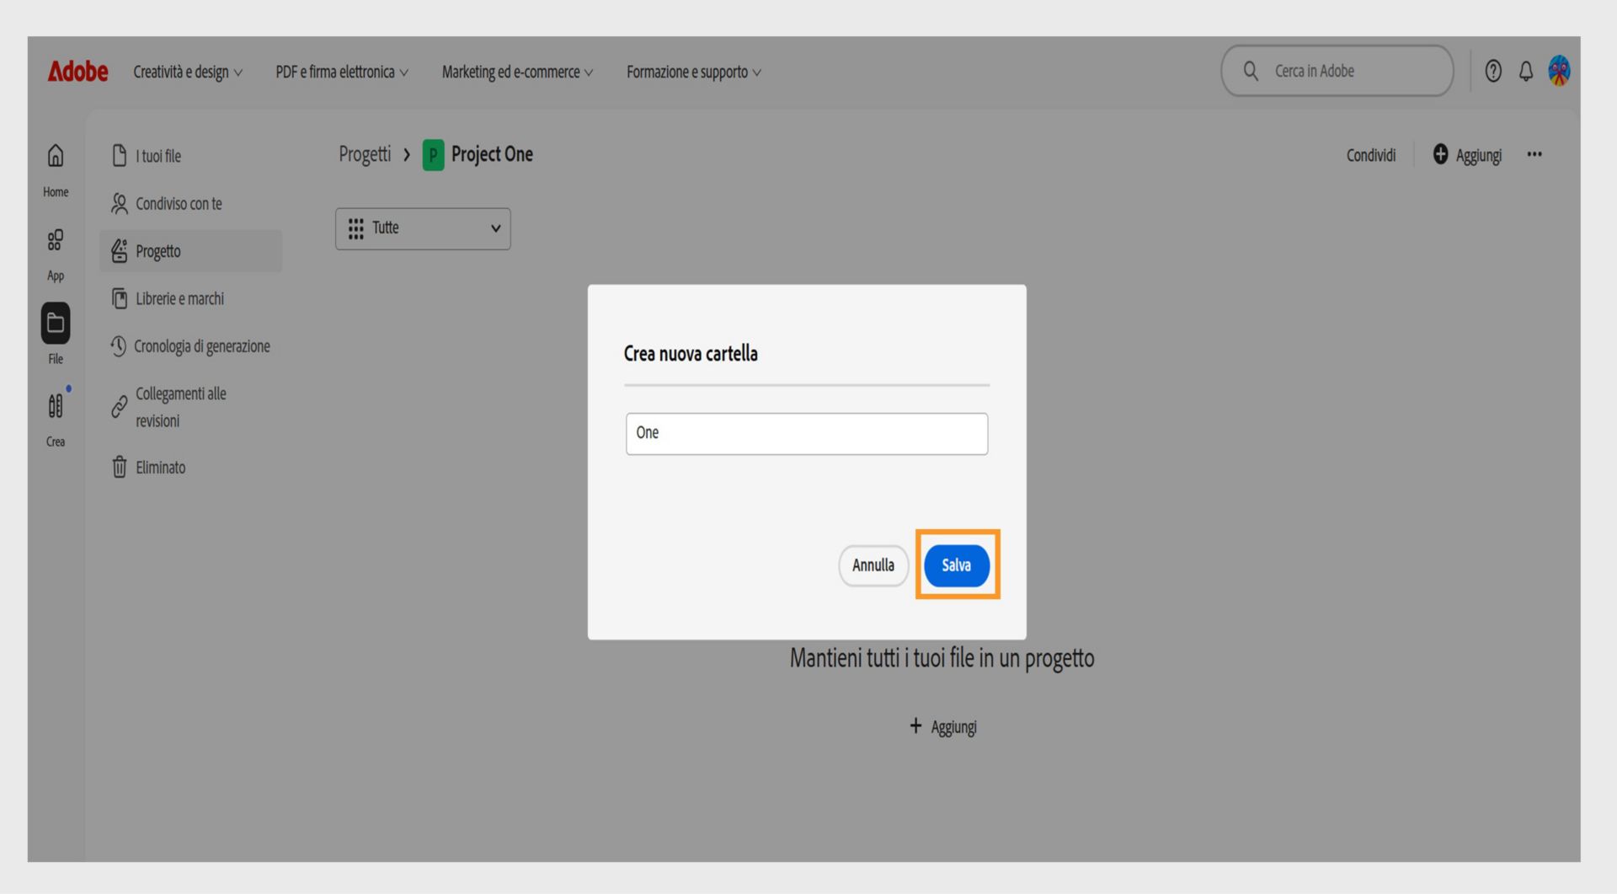Open the Tutte view filter dropdown
This screenshot has width=1617, height=894.
click(x=423, y=228)
